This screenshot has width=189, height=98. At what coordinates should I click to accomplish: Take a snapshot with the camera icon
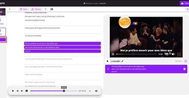coord(27,91)
